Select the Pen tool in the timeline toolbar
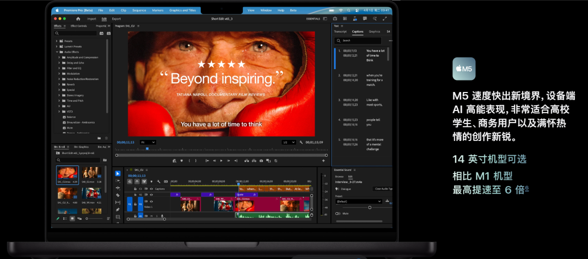Image resolution: width=588 pixels, height=259 pixels. 118,209
